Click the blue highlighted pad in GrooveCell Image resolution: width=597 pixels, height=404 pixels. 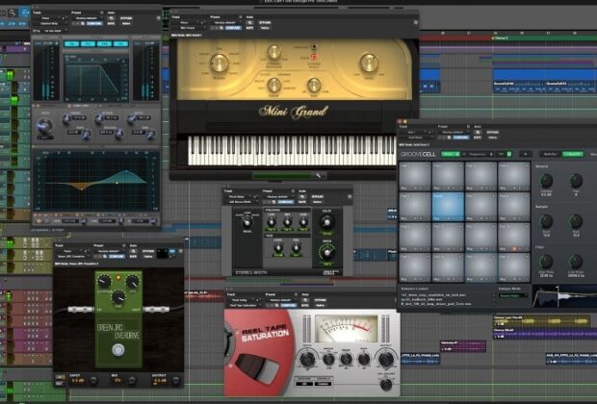click(x=448, y=206)
